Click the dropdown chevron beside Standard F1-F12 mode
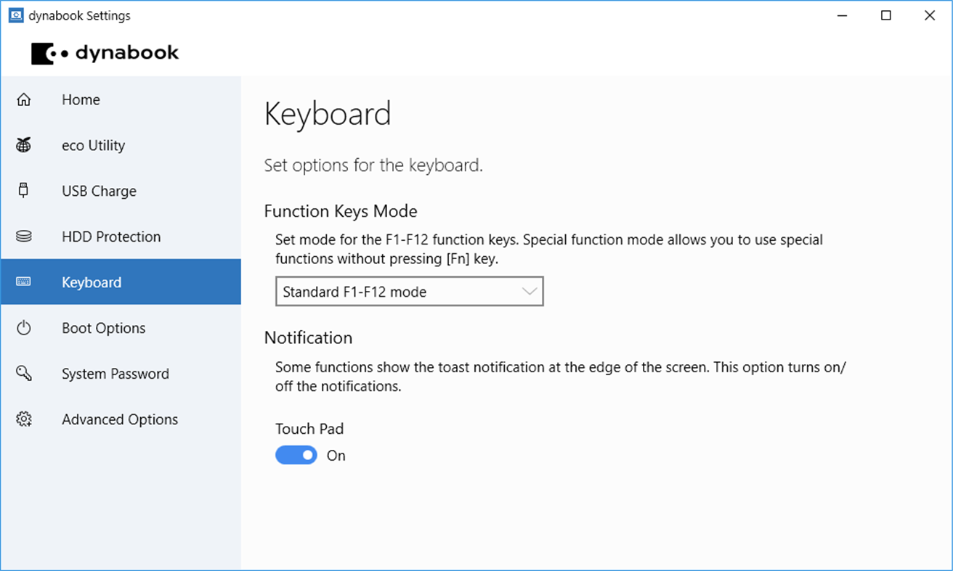953x571 pixels. (x=529, y=291)
